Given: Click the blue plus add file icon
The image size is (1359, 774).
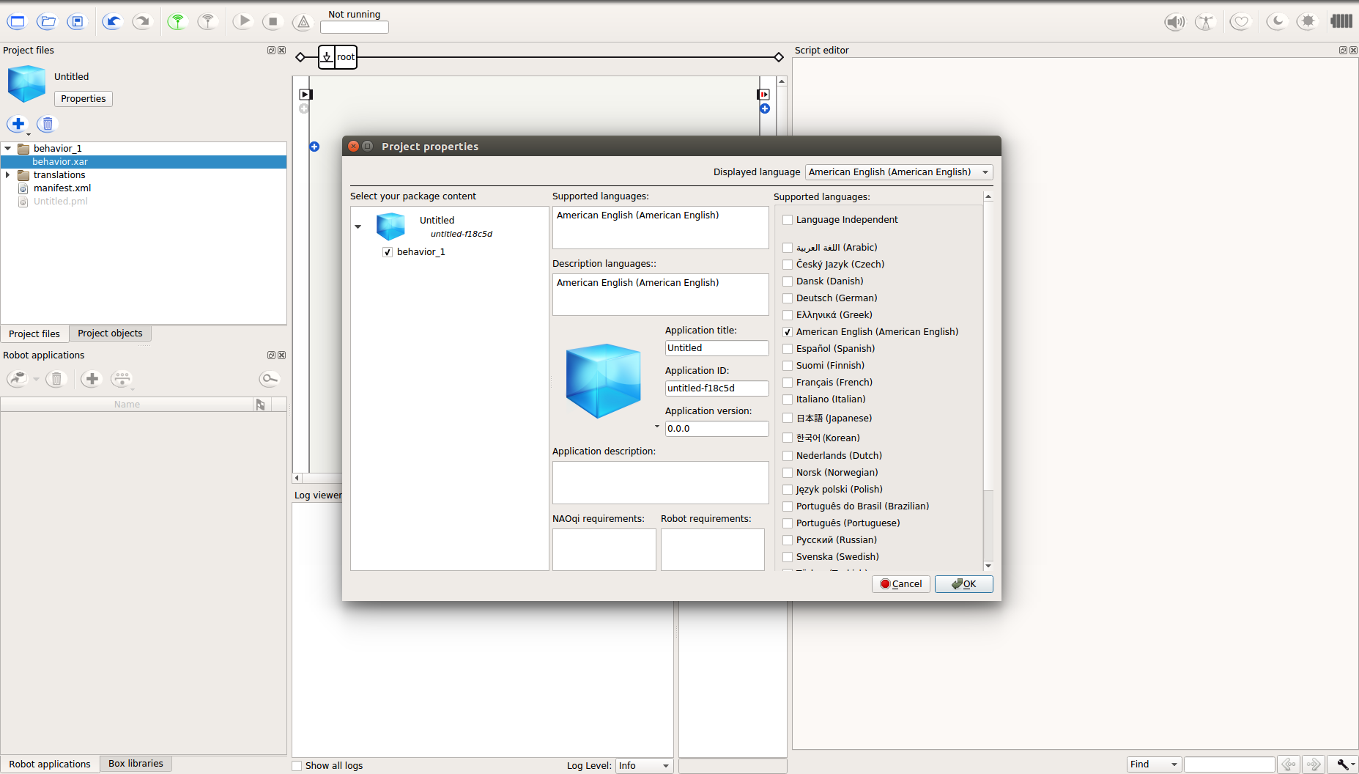Looking at the screenshot, I should [x=18, y=124].
